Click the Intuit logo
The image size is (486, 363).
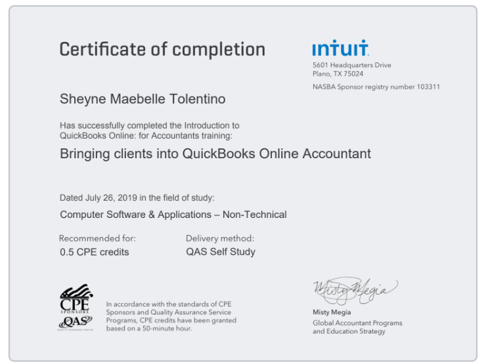tap(340, 48)
